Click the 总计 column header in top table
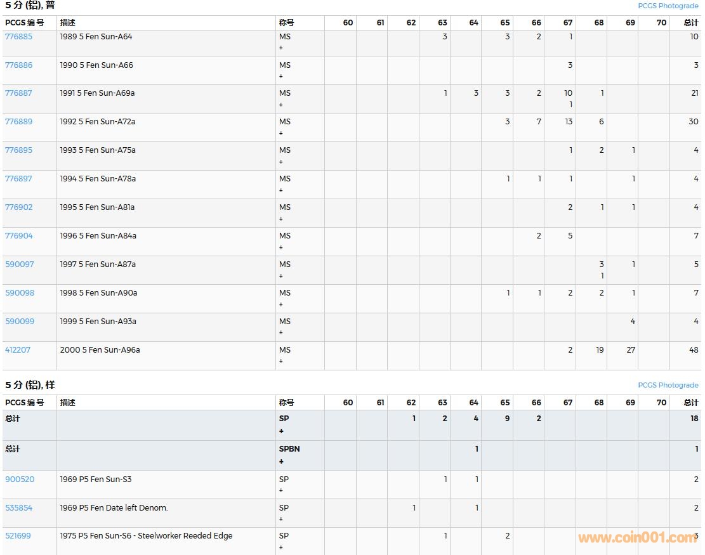The width and height of the screenshot is (705, 555). [690, 23]
